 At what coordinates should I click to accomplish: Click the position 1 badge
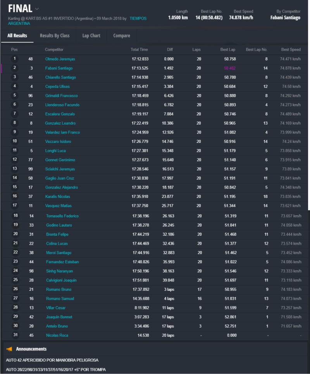tap(15, 59)
